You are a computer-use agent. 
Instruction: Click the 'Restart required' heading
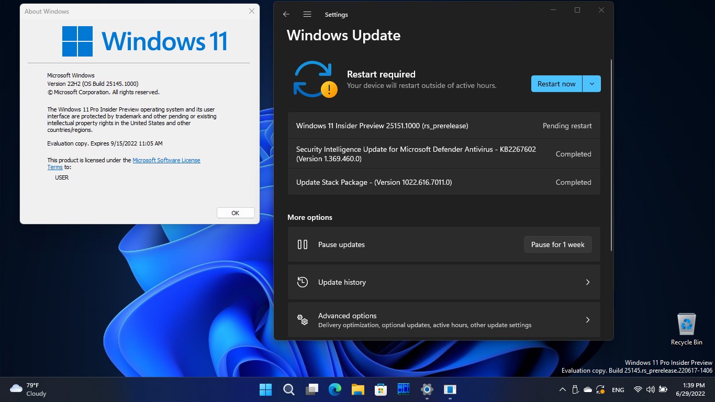381,74
